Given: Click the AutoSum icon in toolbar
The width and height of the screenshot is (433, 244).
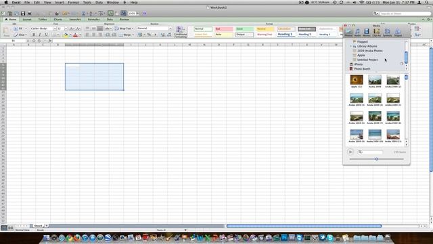Looking at the screenshot, I should (83, 14).
